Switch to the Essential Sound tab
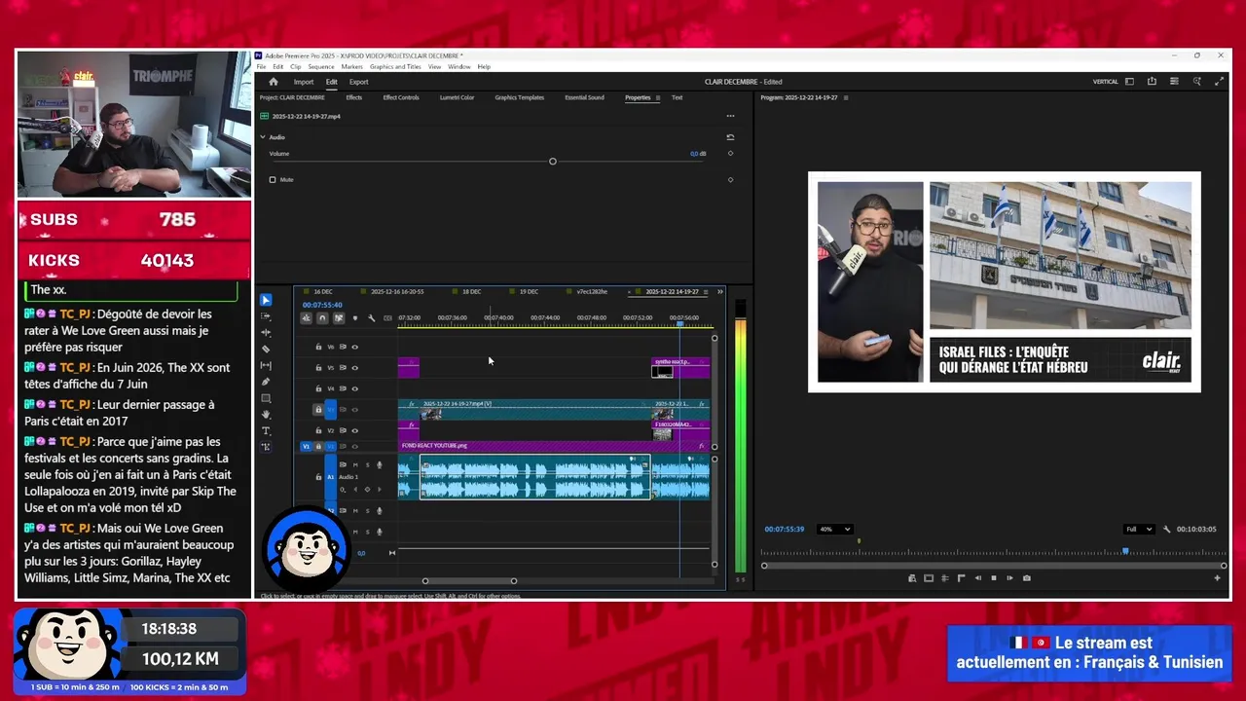Image resolution: width=1246 pixels, height=701 pixels. (x=584, y=97)
